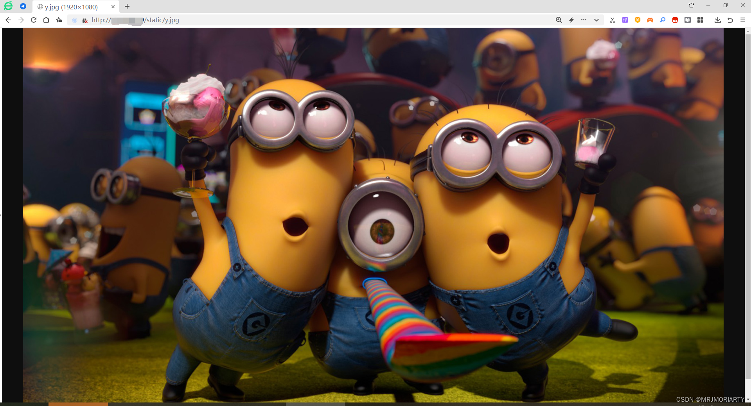The width and height of the screenshot is (751, 406).
Task: Click the minion image in the page
Action: click(x=373, y=215)
